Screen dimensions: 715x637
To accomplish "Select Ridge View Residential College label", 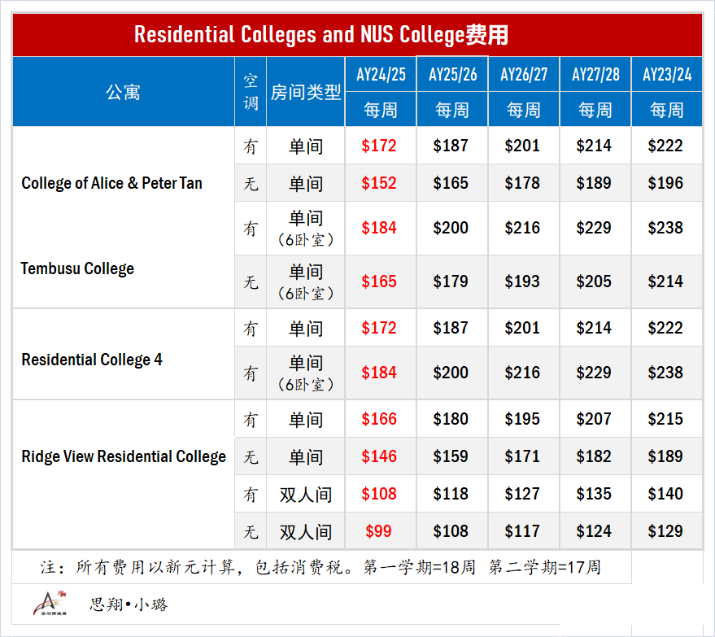I will point(124,456).
